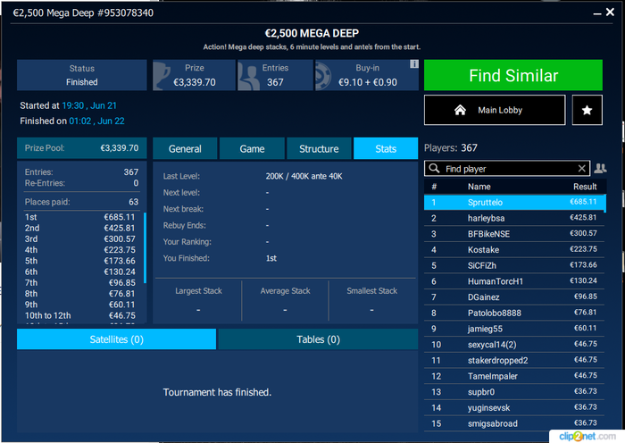Viewport: 625px width, 443px height.
Task: Select player sexycal14(2)
Action: 514,345
